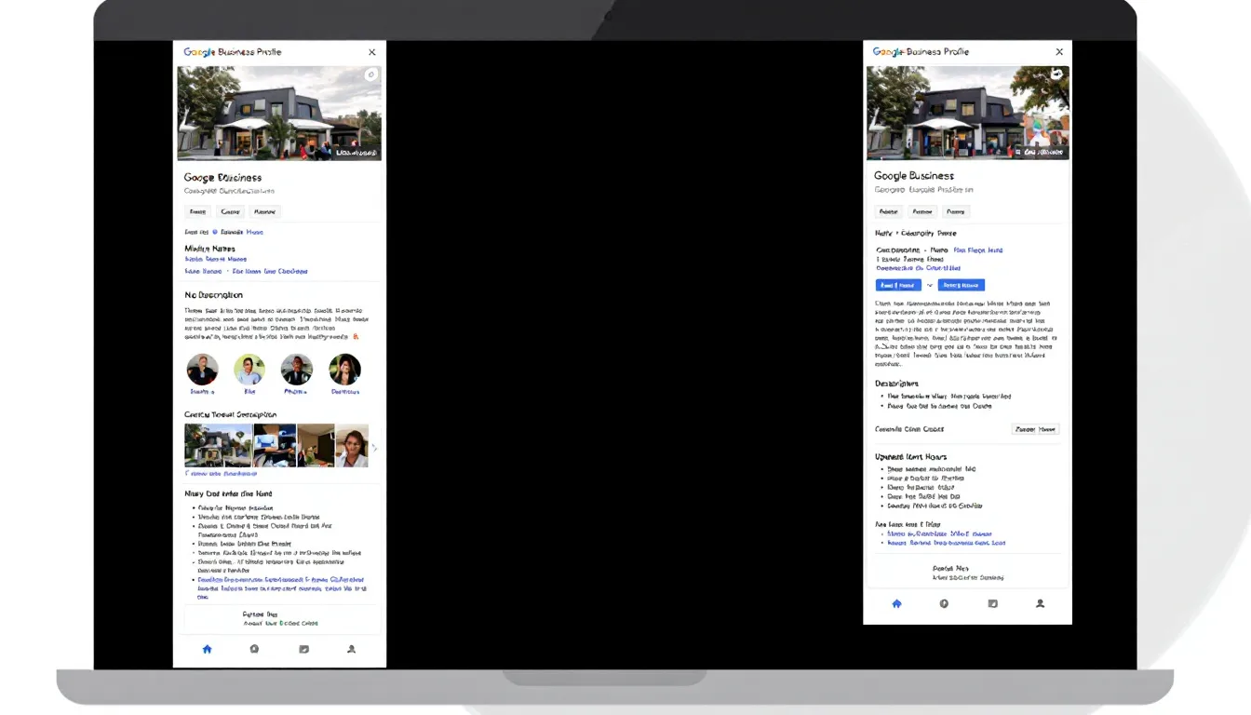Click the photo-count badge on right panel's cover photo
The width and height of the screenshot is (1251, 715).
click(x=1041, y=152)
